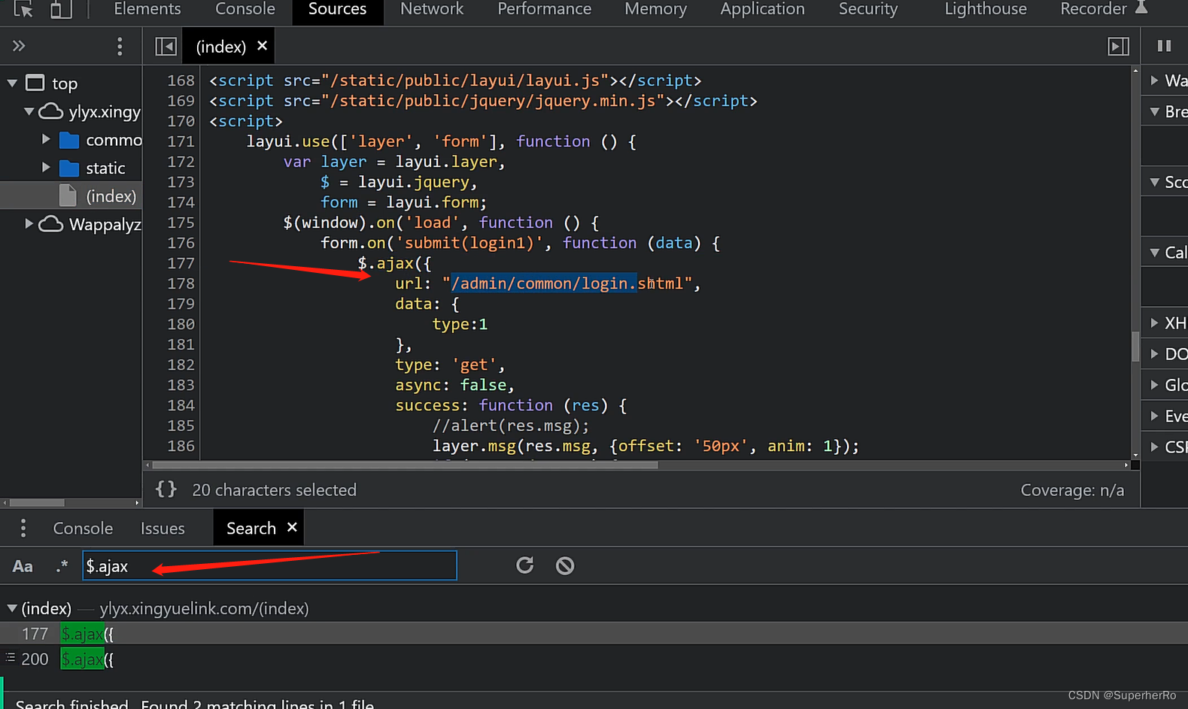Click the Wappalyz cloud icon
This screenshot has width=1188, height=709.
[x=50, y=224]
